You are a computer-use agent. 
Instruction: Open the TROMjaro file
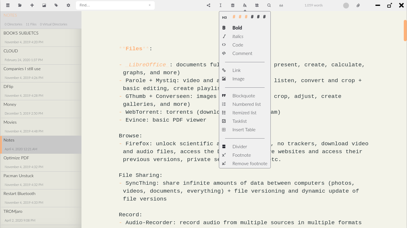41,216
